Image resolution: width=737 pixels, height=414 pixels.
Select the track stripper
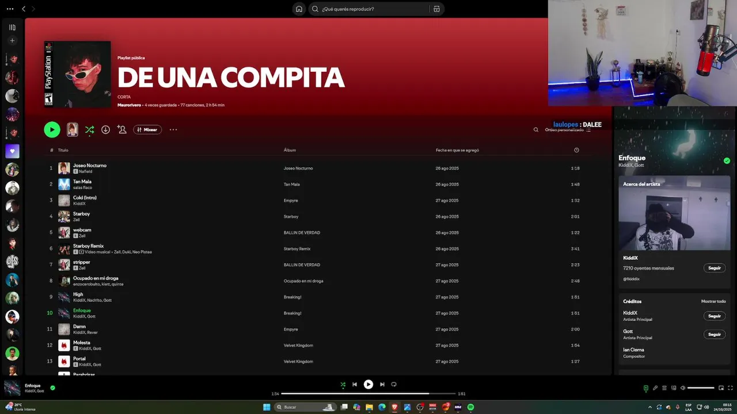81,262
